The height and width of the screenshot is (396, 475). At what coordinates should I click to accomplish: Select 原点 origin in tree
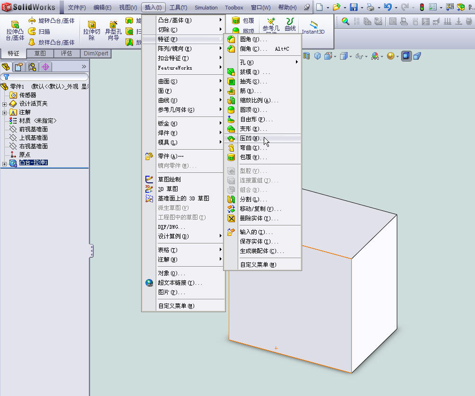(20, 154)
